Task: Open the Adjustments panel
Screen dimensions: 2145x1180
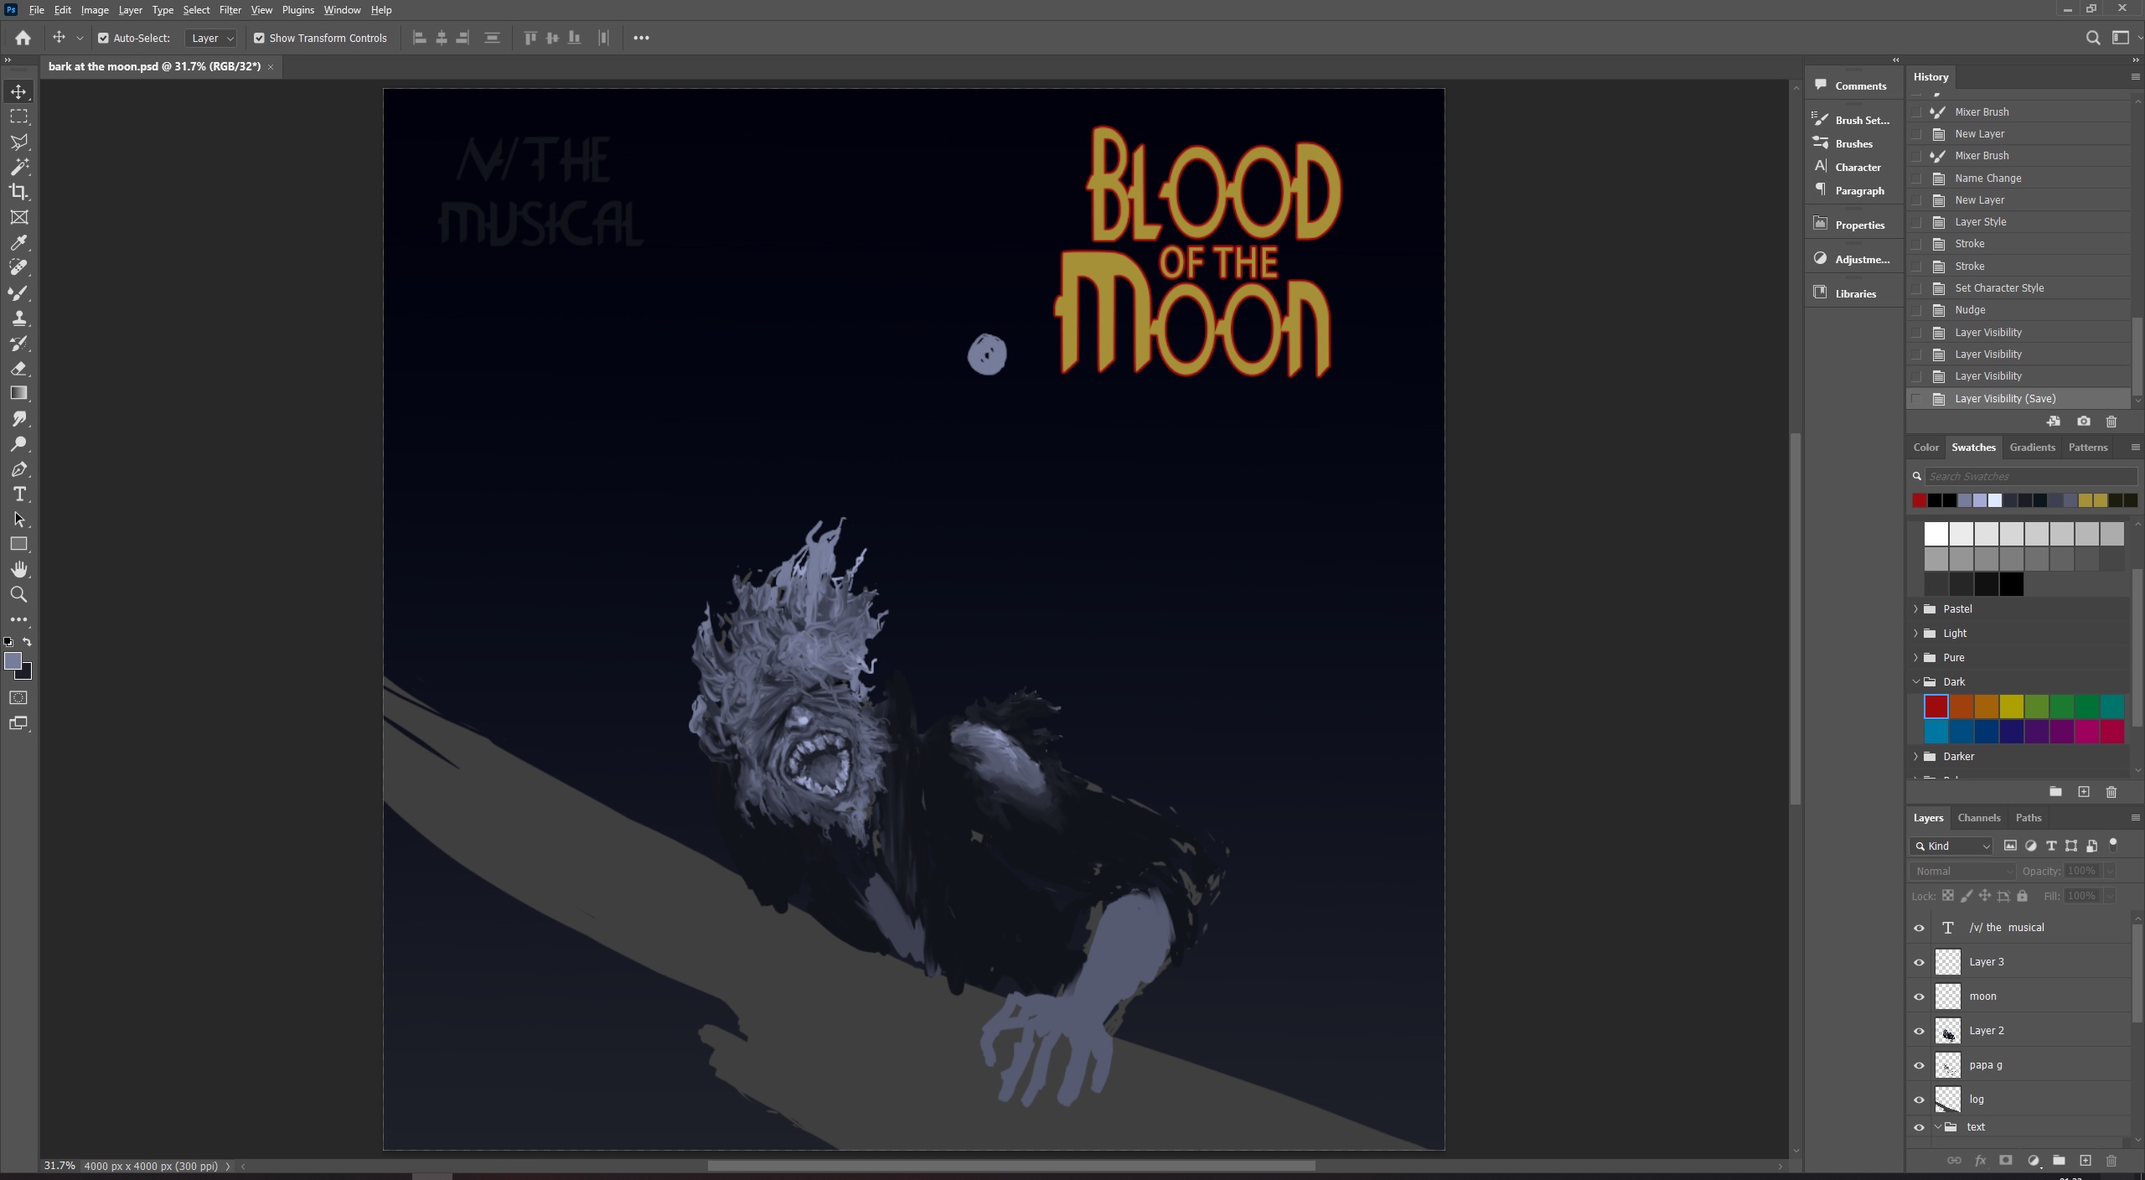Action: (x=1852, y=259)
